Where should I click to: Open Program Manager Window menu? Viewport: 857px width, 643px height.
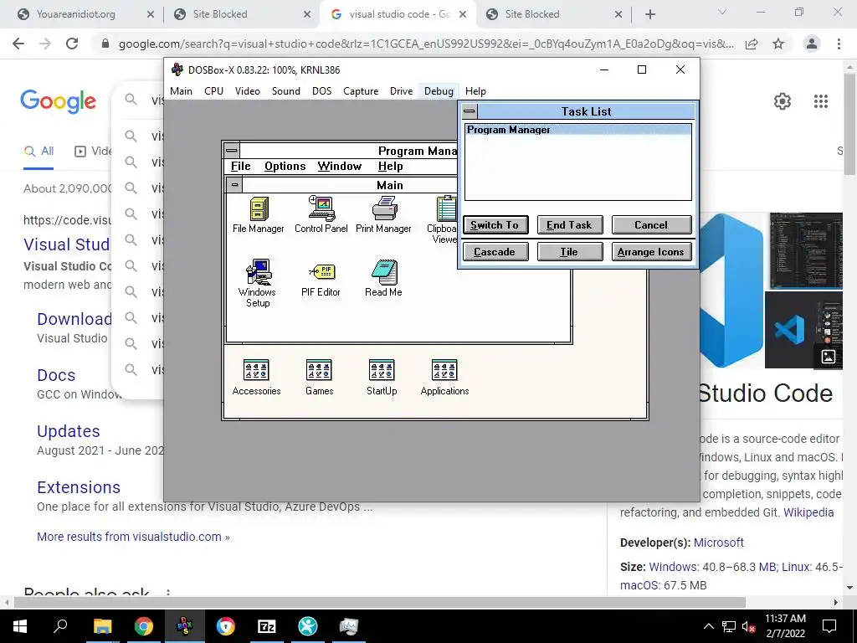[340, 167]
